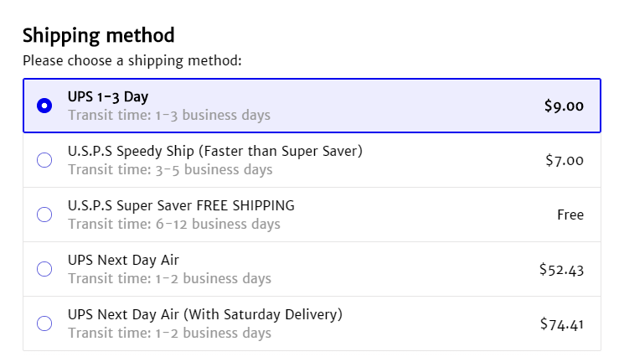Choose the U.S.P.S Speedy Ship radio button

click(44, 160)
